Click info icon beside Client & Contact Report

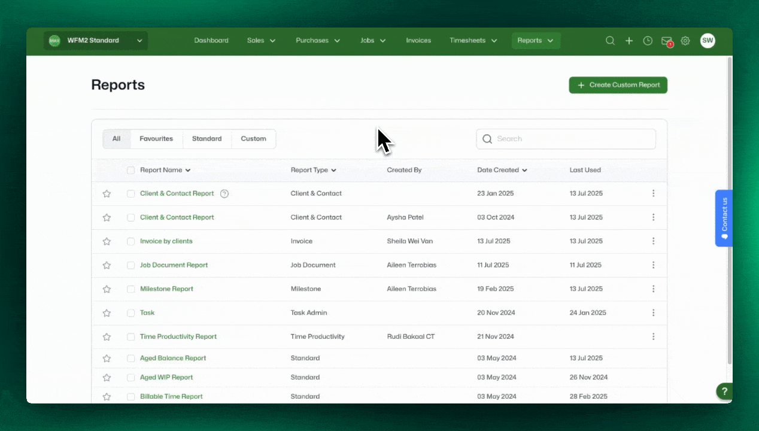point(224,193)
